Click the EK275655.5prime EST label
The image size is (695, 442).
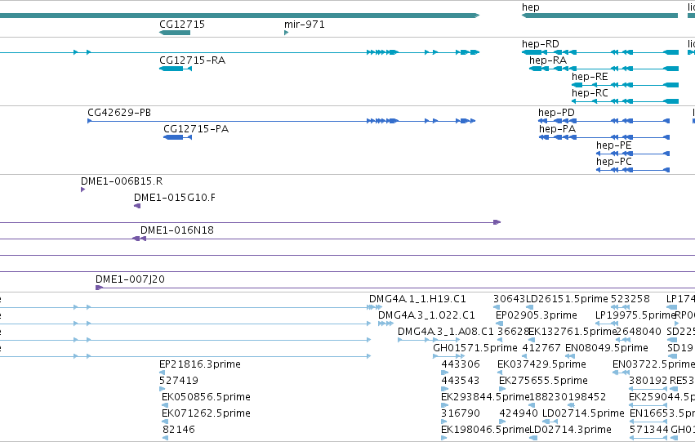click(543, 381)
